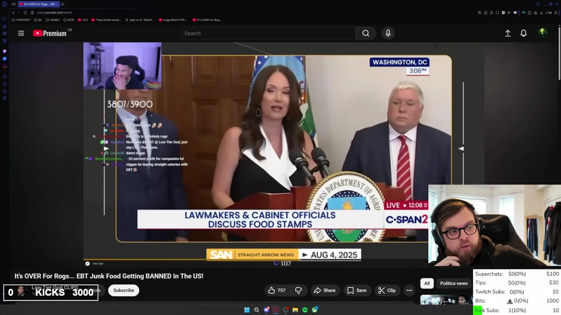Open the YouTube guide hamburger menu
The width and height of the screenshot is (561, 315).
click(x=21, y=33)
